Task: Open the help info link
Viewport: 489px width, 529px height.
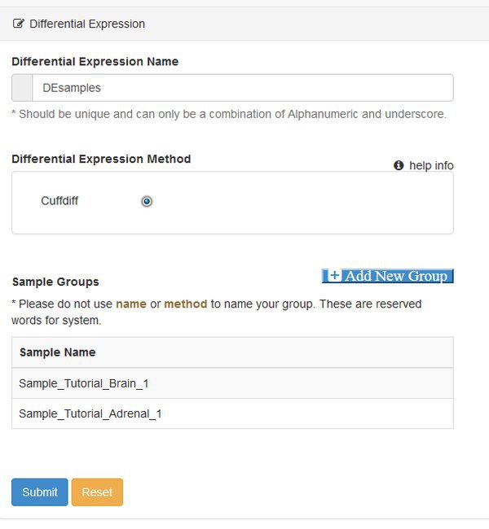Action: [x=431, y=165]
